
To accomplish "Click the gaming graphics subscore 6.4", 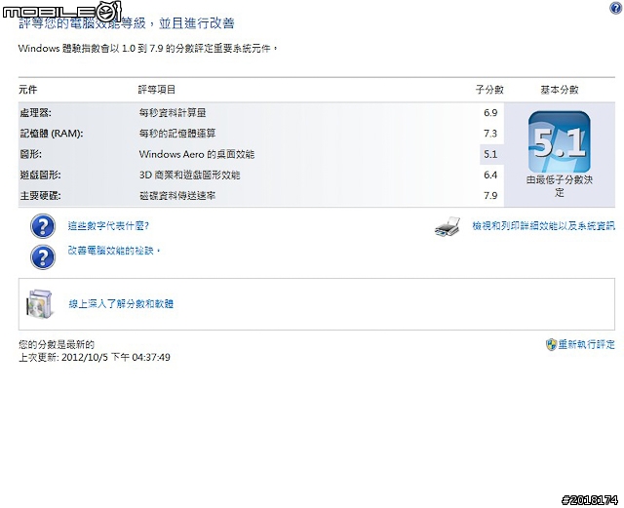I will 490,176.
